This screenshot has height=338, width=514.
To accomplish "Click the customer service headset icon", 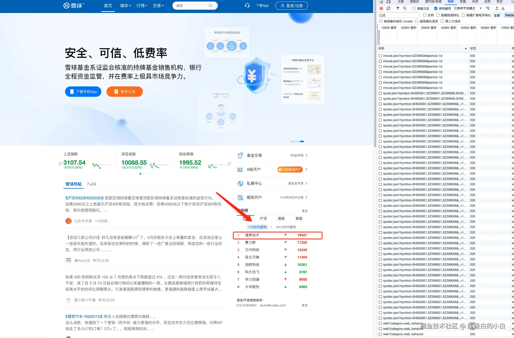I will (247, 5).
